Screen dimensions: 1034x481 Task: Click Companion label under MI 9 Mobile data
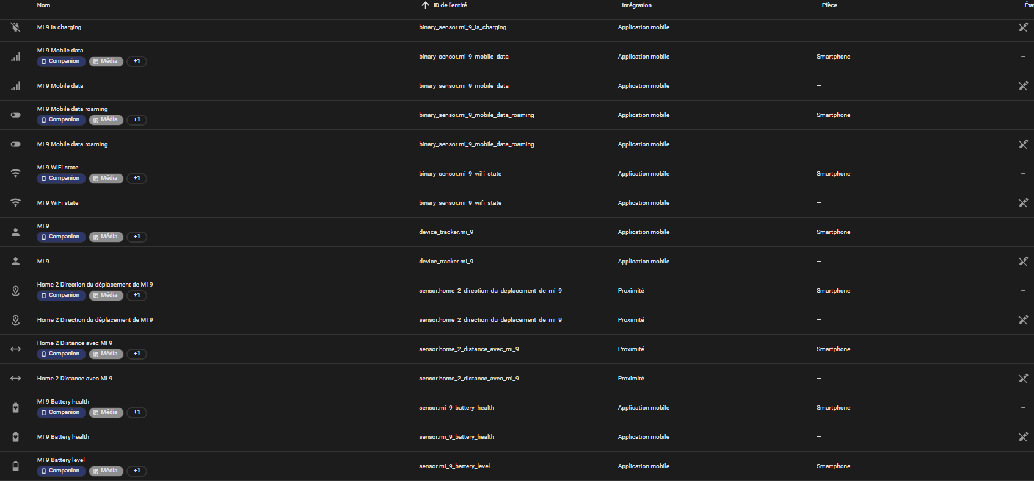pyautogui.click(x=61, y=61)
